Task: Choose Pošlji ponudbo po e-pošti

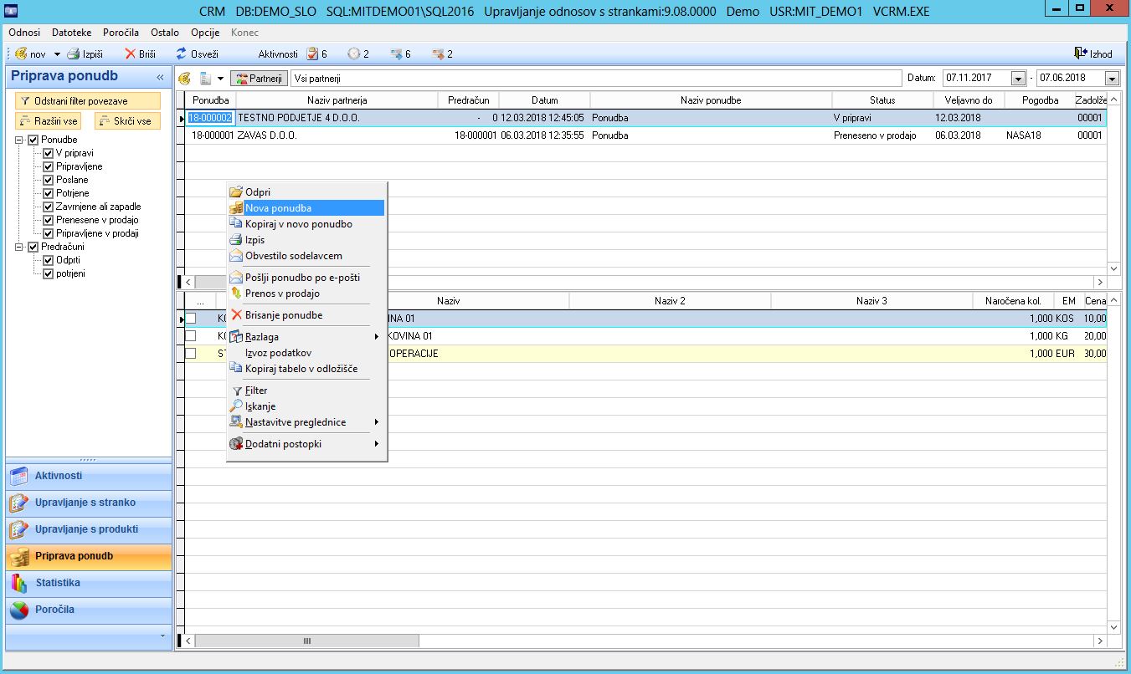Action: click(306, 278)
